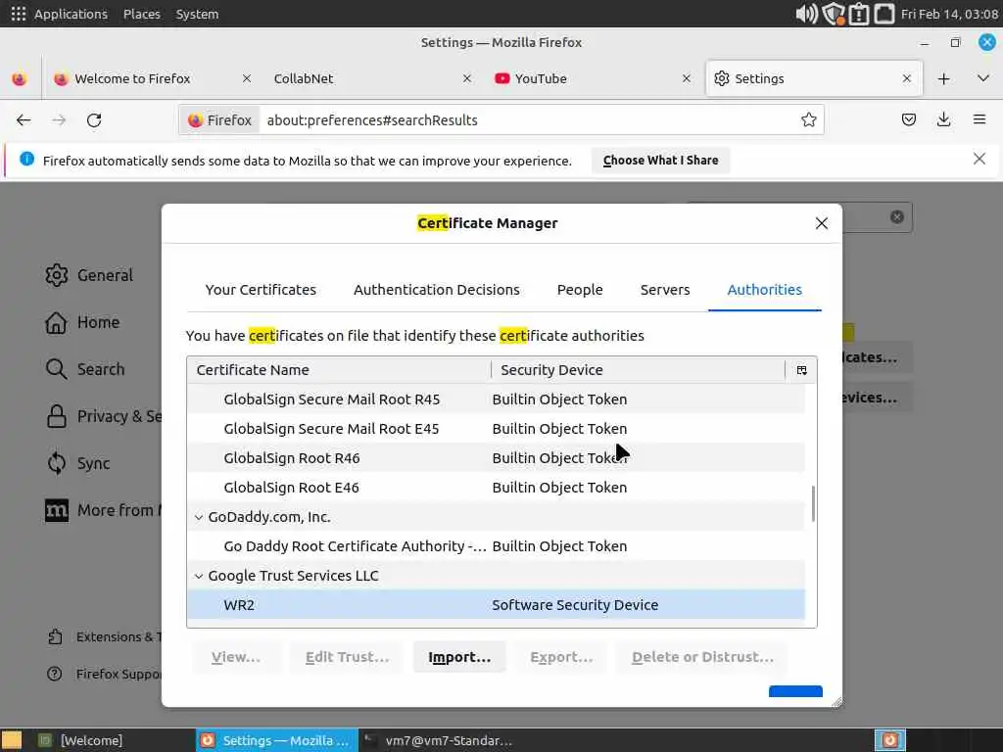Open More from Mozilla category
This screenshot has height=752, width=1003.
103,510
